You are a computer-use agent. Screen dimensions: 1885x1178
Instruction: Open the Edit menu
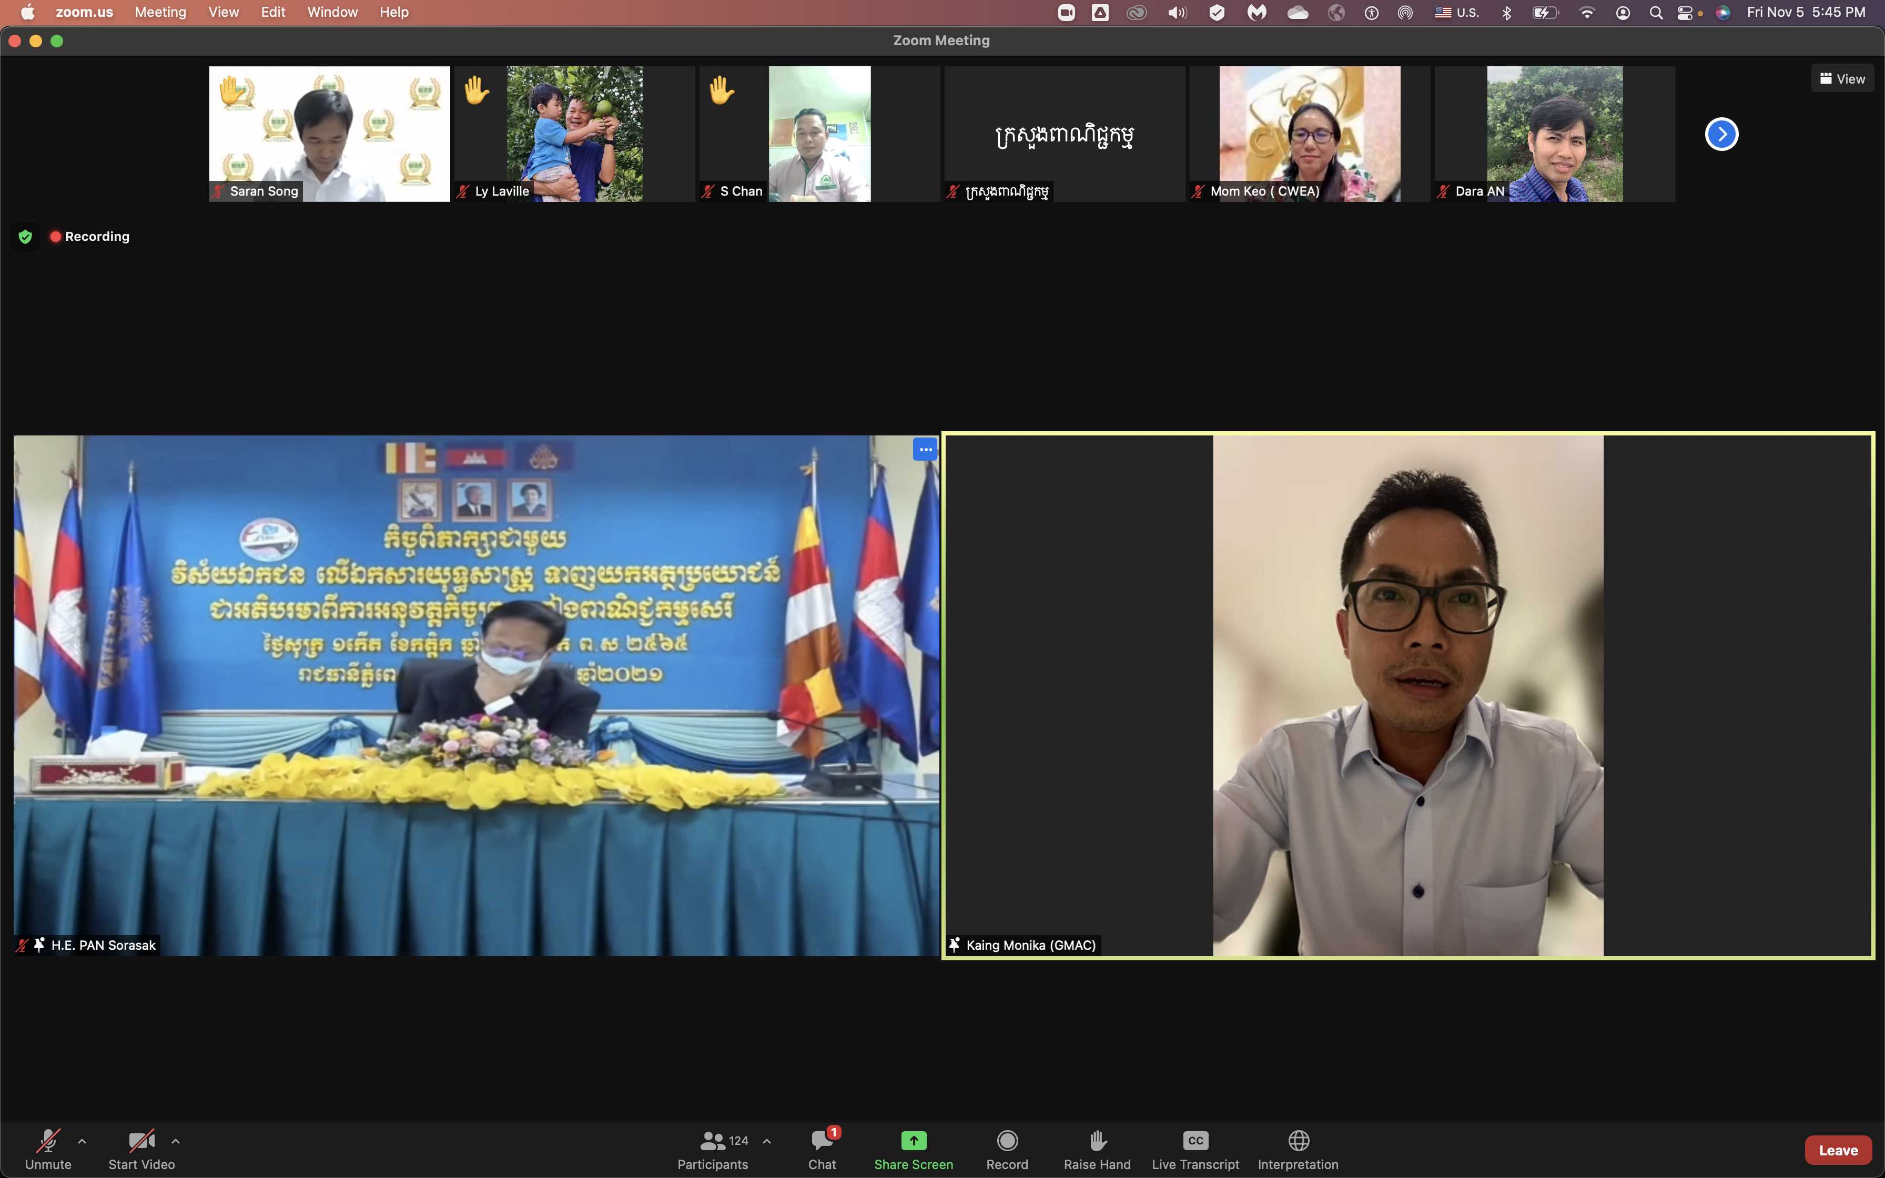pyautogui.click(x=272, y=12)
